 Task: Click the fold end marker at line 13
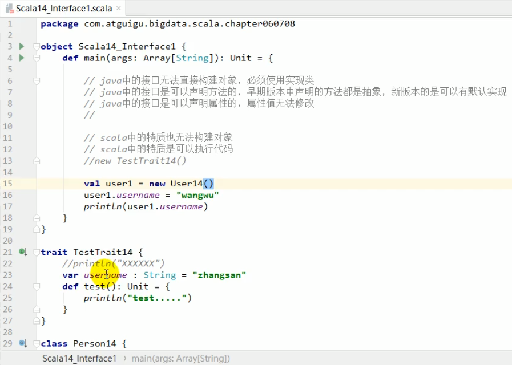(37, 161)
